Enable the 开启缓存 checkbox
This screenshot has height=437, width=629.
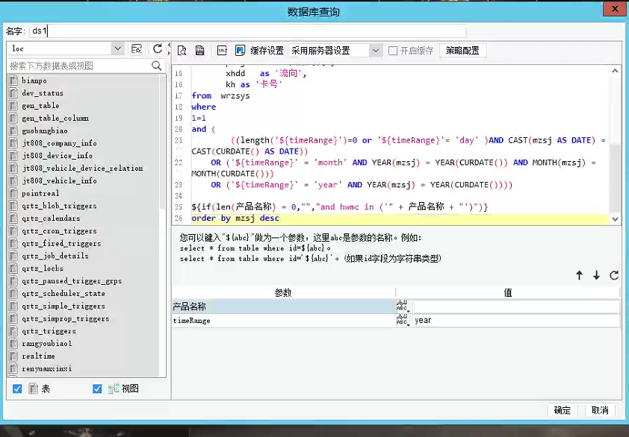click(x=393, y=51)
